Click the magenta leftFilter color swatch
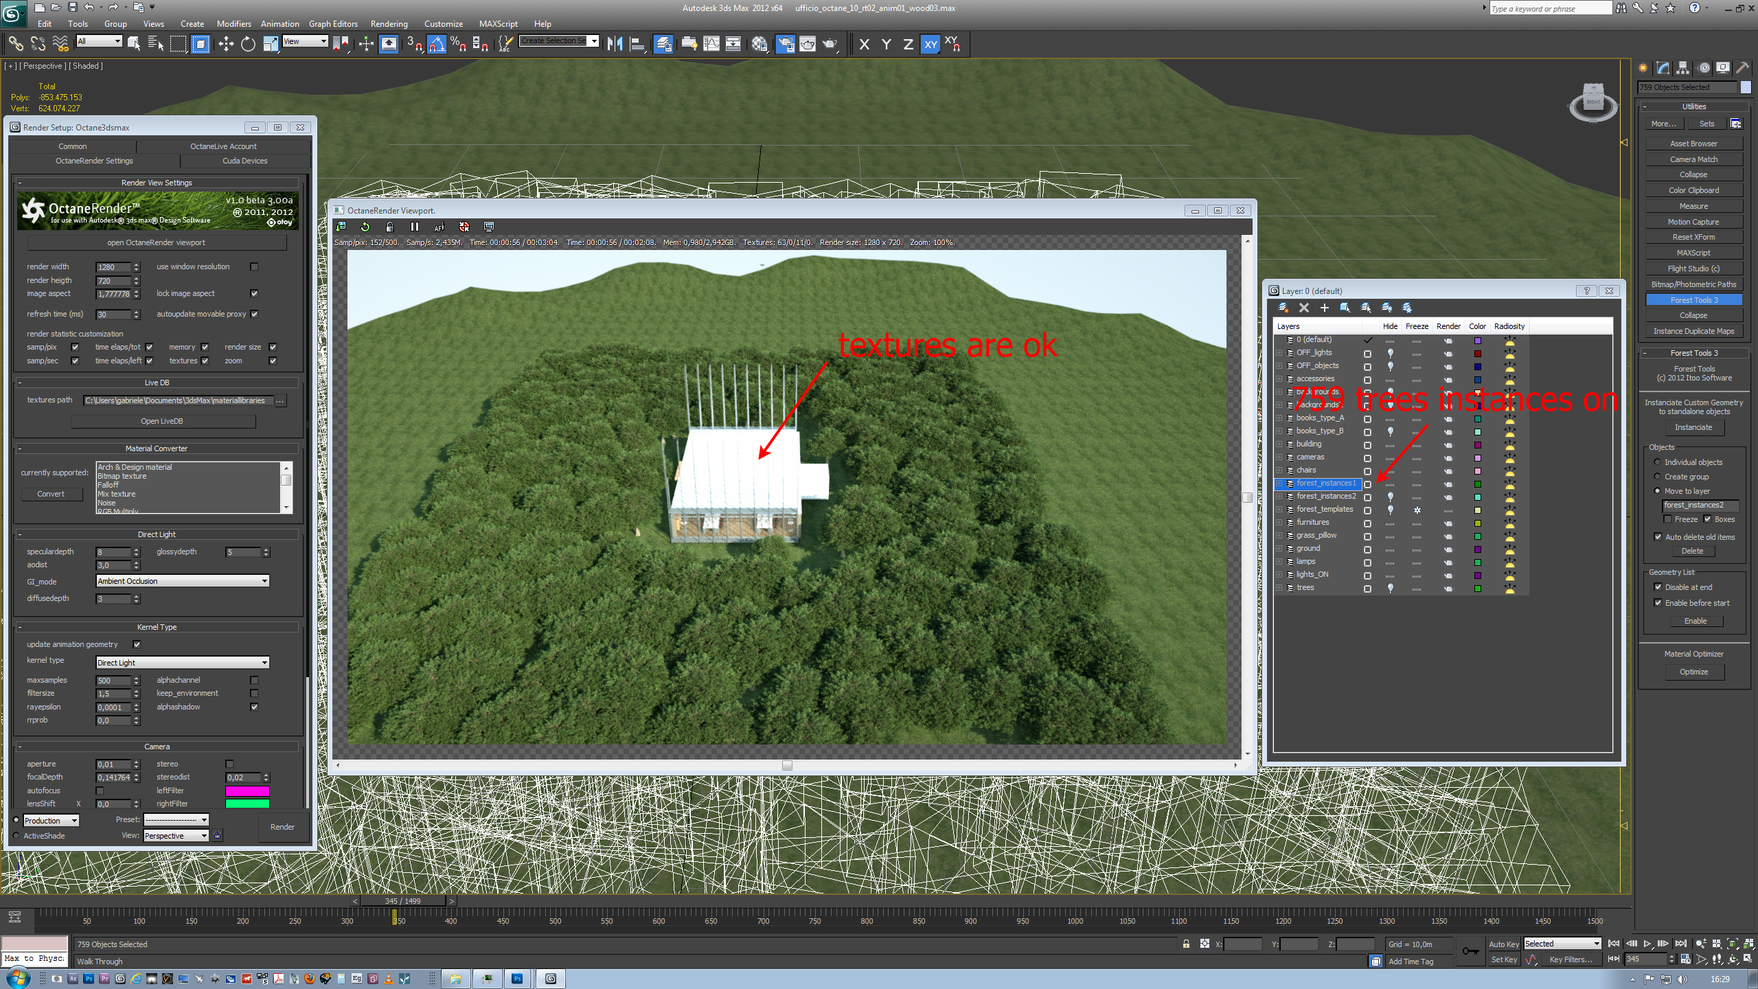This screenshot has width=1758, height=989. (247, 791)
